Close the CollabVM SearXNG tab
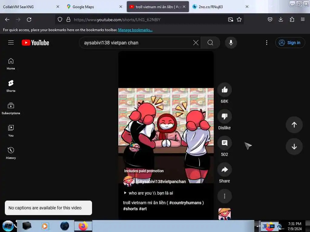 (x=58, y=7)
